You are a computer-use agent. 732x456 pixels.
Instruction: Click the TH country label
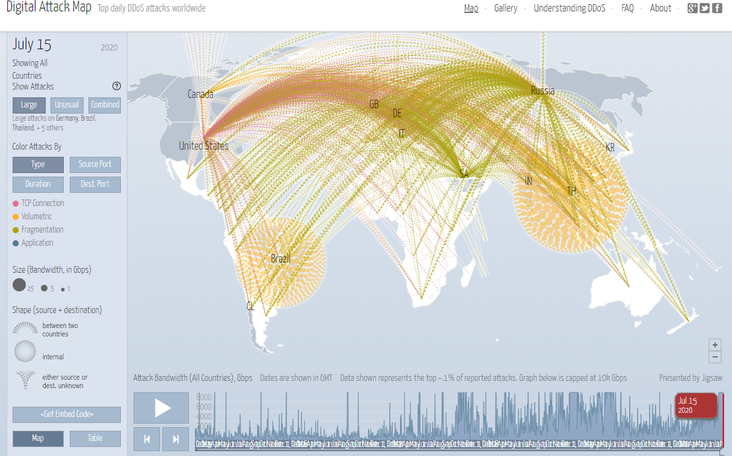tap(572, 191)
